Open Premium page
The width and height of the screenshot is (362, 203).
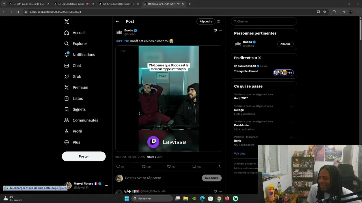pos(76,87)
